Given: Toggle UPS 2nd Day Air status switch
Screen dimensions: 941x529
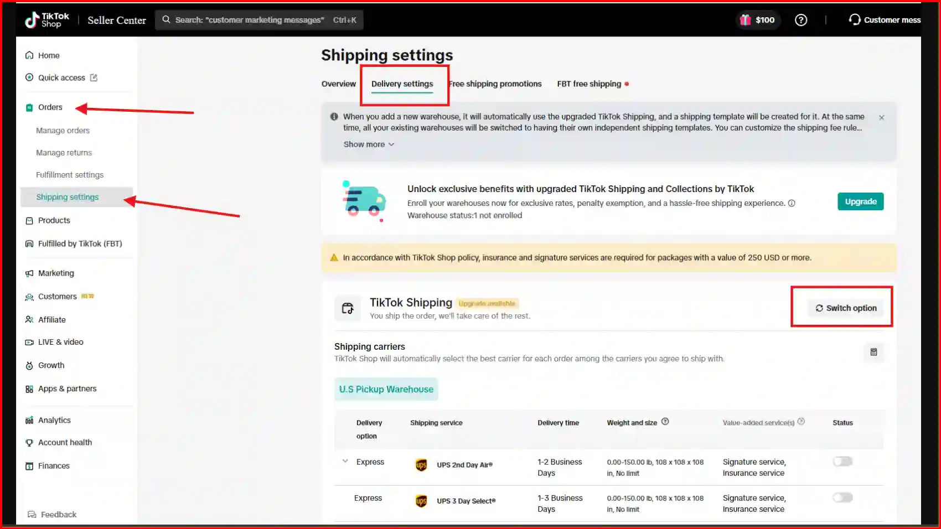Looking at the screenshot, I should (x=842, y=461).
